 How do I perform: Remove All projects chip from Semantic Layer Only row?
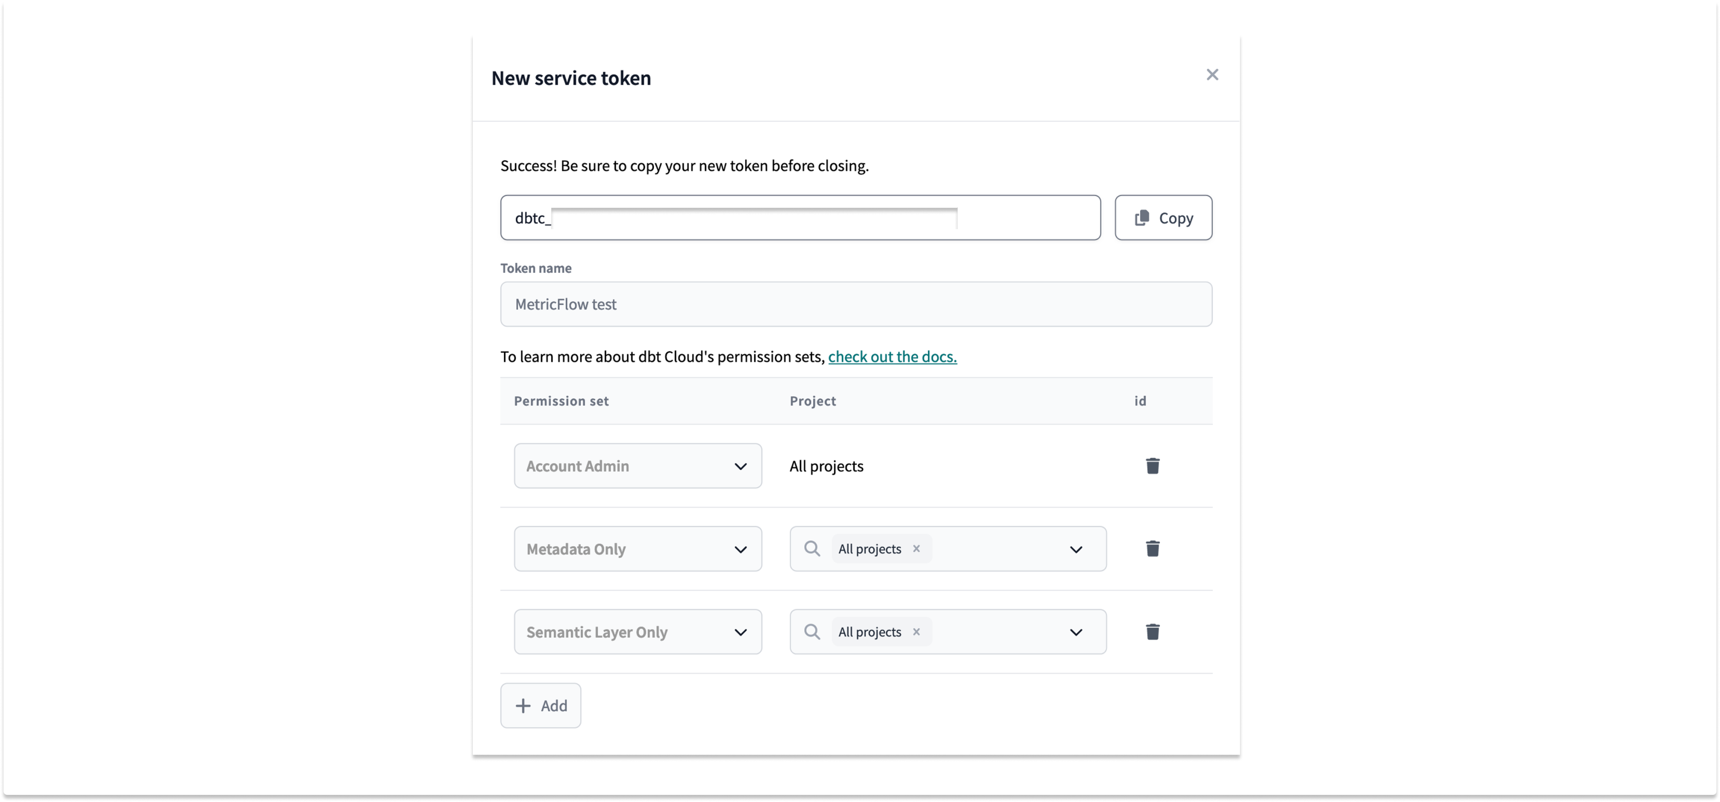coord(917,632)
